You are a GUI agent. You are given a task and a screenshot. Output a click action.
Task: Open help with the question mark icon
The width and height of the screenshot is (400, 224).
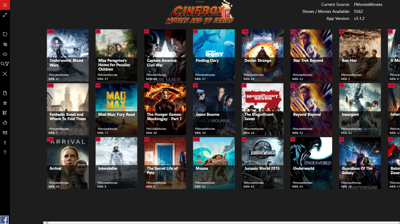click(5, 153)
